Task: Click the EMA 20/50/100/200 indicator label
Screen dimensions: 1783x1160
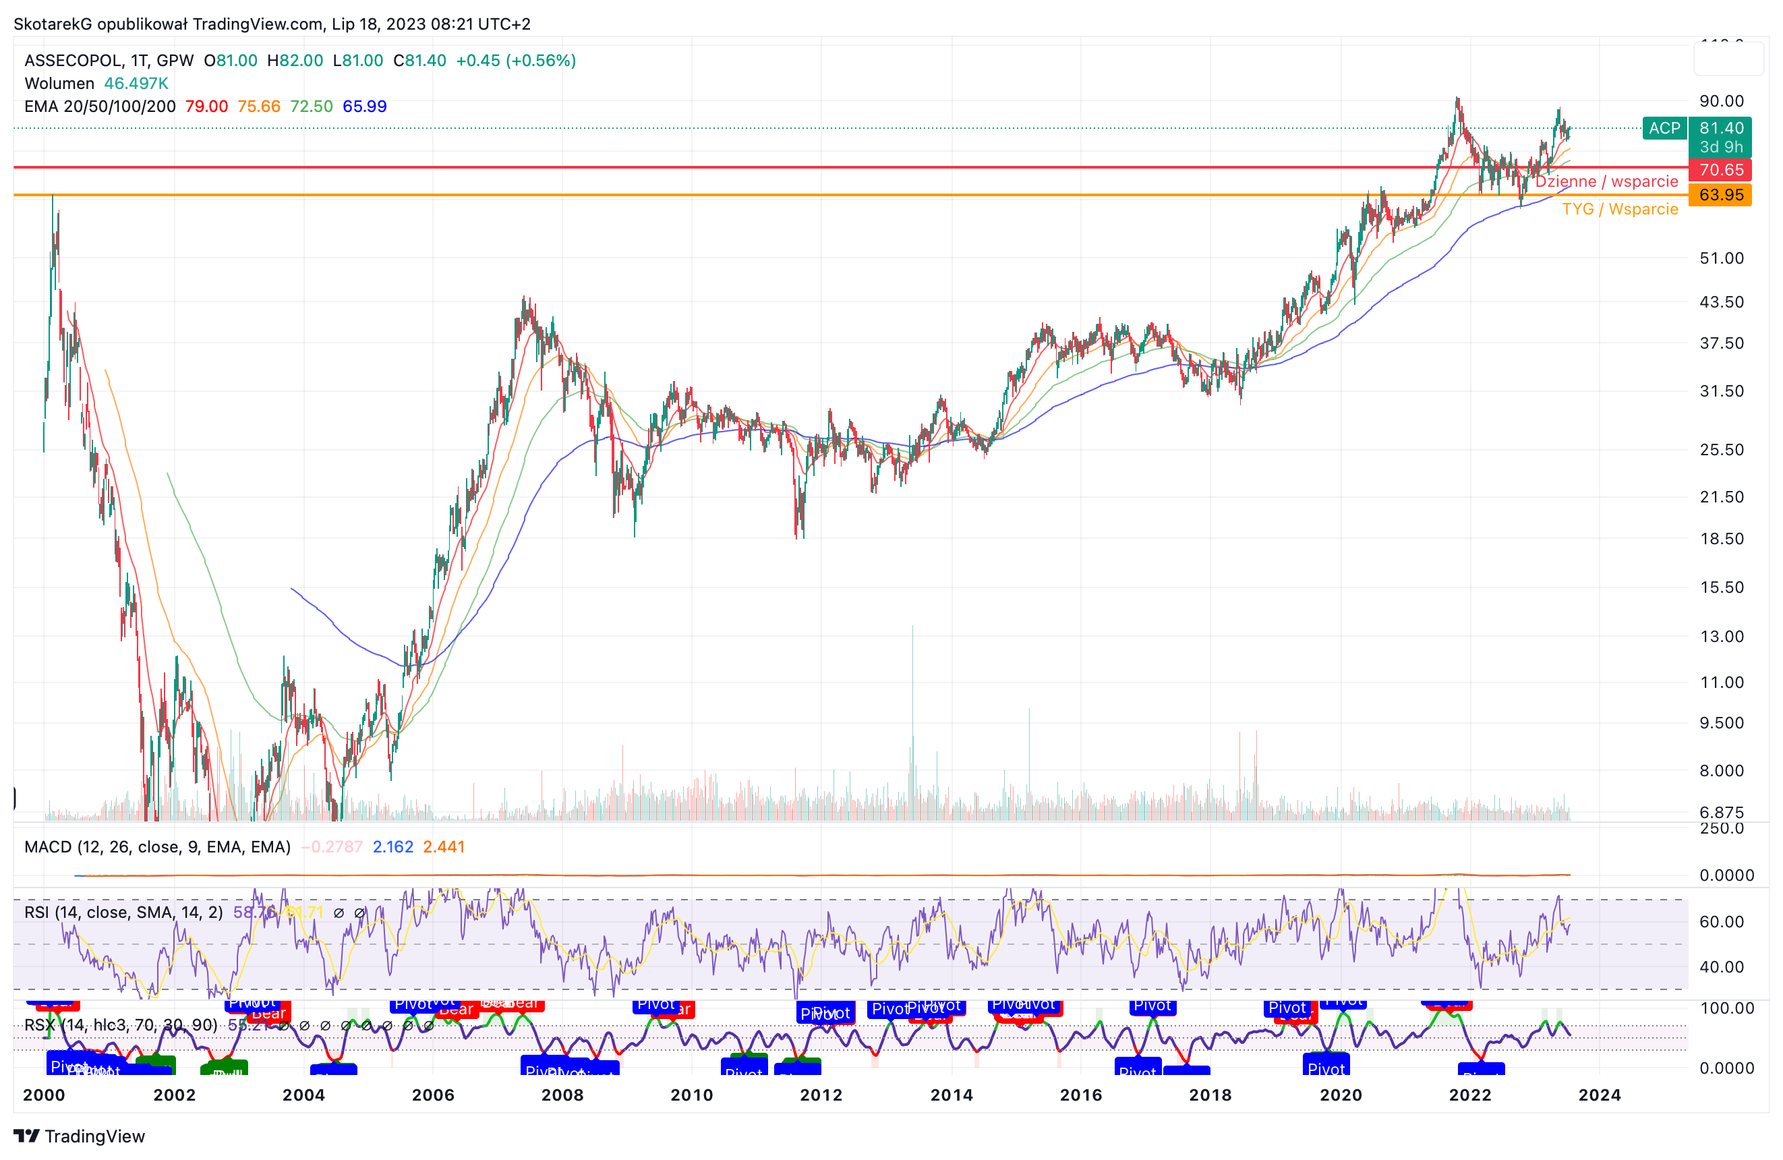Action: coord(100,107)
